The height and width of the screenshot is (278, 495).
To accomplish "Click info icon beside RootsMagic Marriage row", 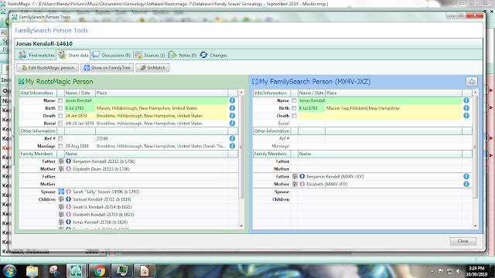I will 232,146.
